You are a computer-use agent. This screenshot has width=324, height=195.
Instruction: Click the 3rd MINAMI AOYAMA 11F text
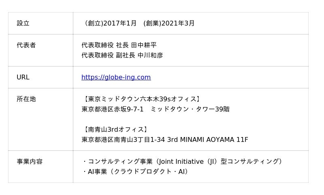click(207, 140)
